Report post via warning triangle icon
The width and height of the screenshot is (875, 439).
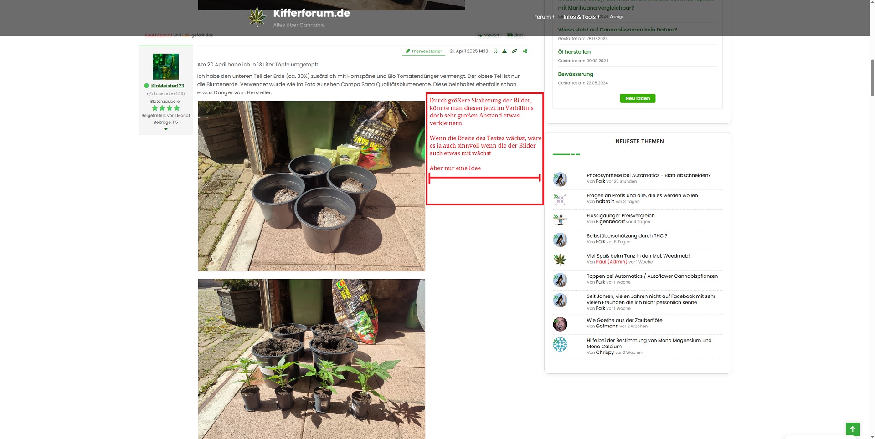coord(504,51)
